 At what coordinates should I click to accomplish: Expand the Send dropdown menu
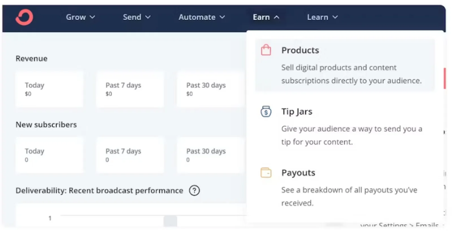136,17
